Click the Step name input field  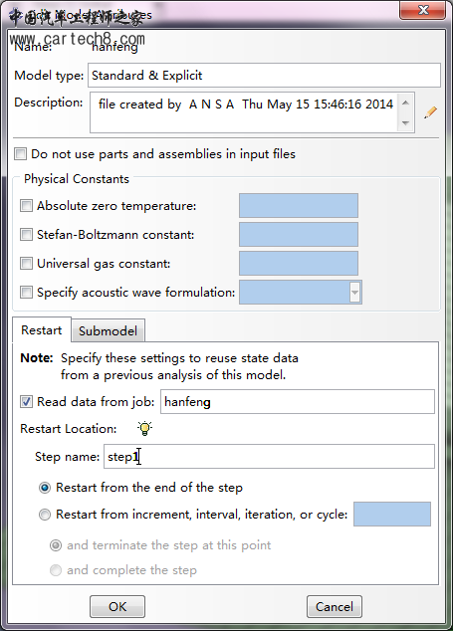click(x=269, y=457)
